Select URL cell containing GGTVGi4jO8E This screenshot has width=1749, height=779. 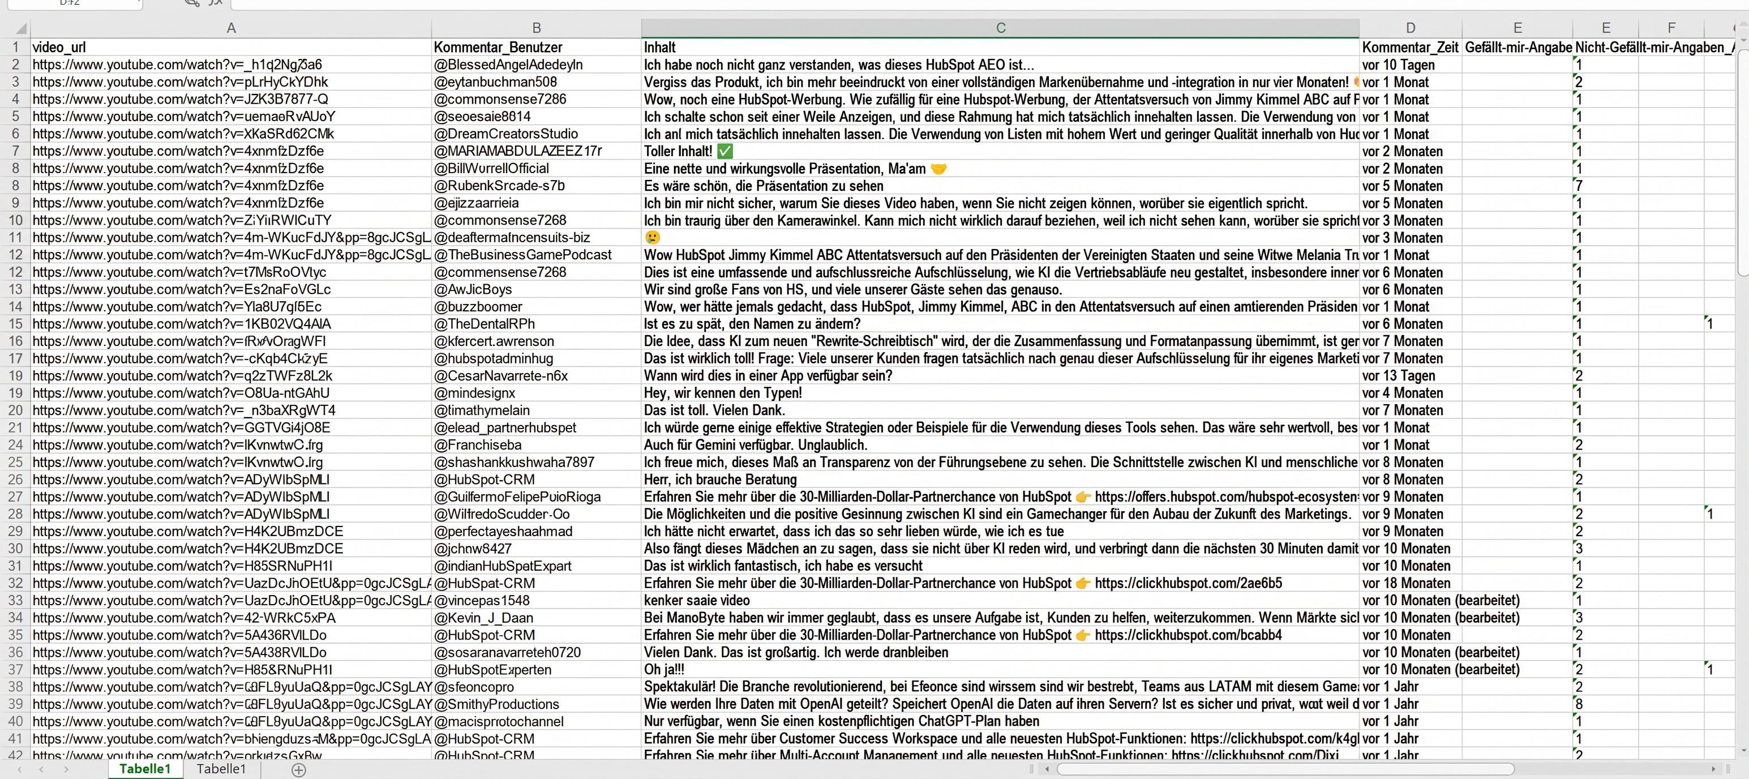click(231, 427)
